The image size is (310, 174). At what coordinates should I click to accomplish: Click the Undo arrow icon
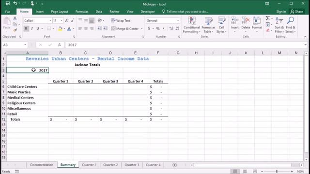[15, 3]
